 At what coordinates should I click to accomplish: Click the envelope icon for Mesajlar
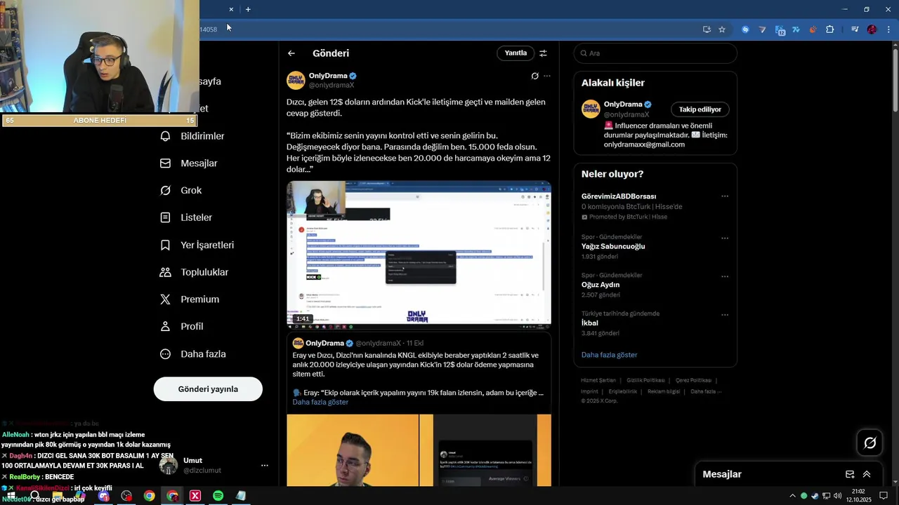[166, 163]
